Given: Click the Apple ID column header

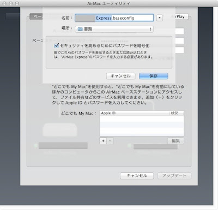Looking at the screenshot, I should (x=135, y=113).
